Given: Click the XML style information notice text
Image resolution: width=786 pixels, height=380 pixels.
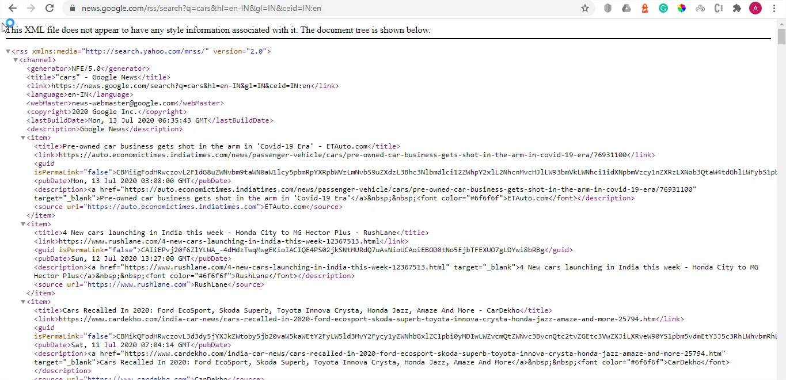Looking at the screenshot, I should pyautogui.click(x=218, y=30).
